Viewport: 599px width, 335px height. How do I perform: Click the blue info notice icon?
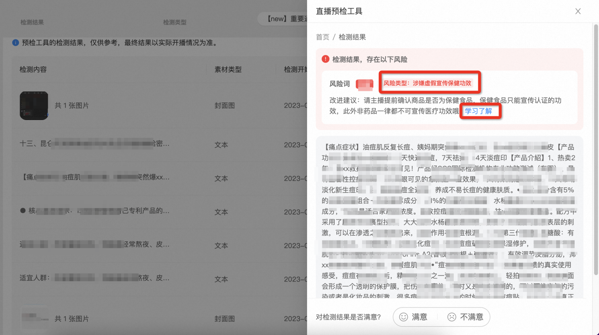point(16,43)
